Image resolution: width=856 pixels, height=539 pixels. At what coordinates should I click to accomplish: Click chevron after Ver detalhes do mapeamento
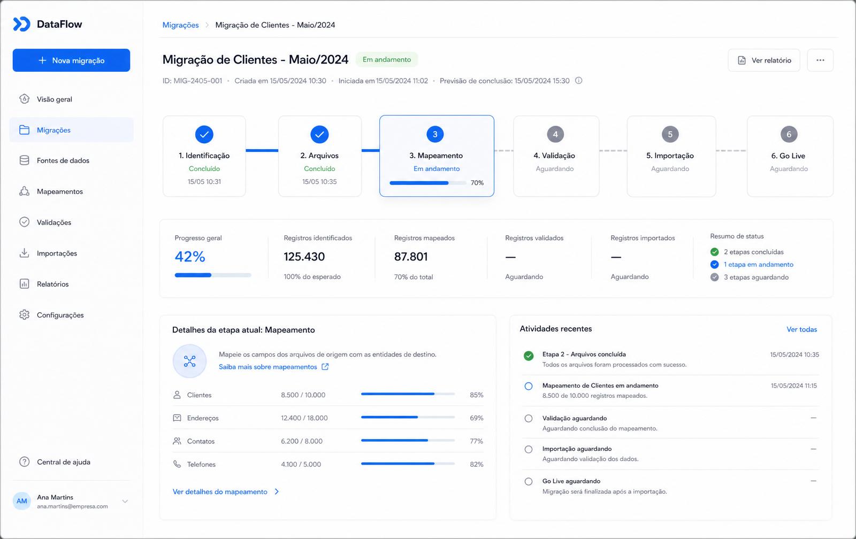pos(277,492)
